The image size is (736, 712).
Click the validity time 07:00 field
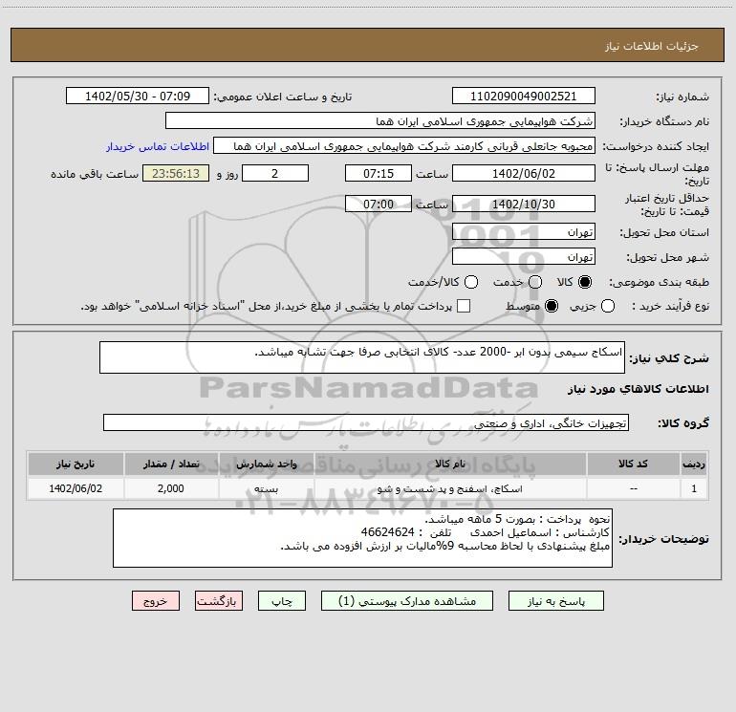(x=379, y=204)
